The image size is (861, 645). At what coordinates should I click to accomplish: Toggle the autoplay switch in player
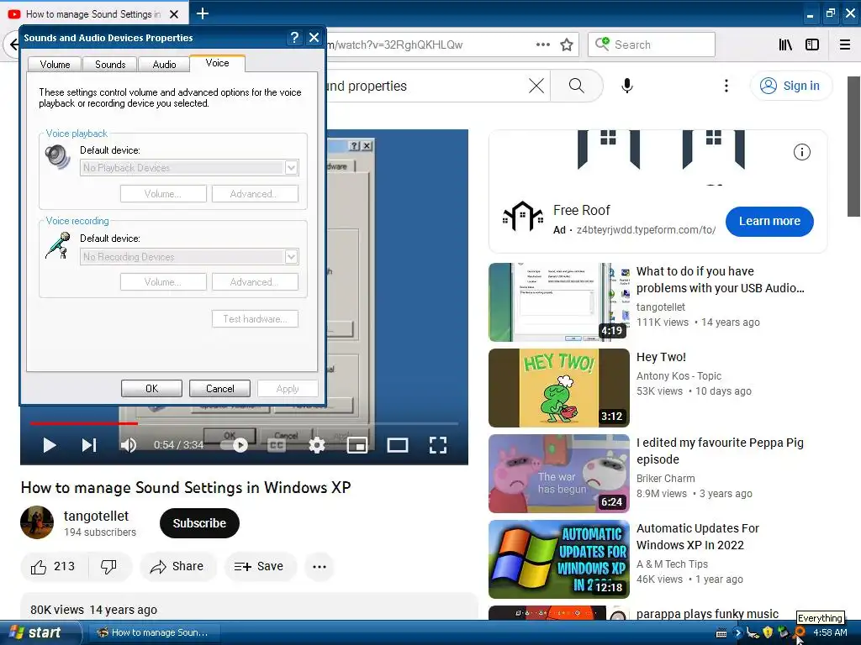[235, 445]
